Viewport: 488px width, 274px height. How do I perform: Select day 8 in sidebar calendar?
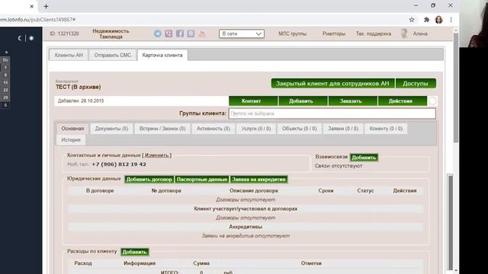(5, 75)
